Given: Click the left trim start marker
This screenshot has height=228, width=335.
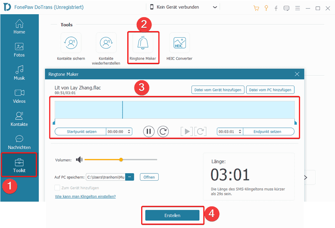Looking at the screenshot, I should pos(54,122).
